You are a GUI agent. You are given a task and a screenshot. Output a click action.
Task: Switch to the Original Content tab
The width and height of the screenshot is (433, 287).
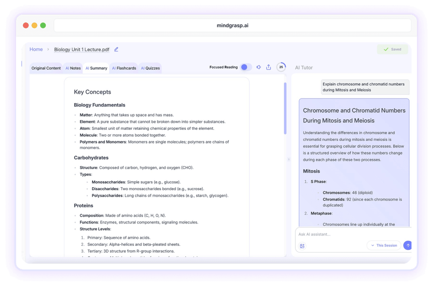pyautogui.click(x=46, y=68)
